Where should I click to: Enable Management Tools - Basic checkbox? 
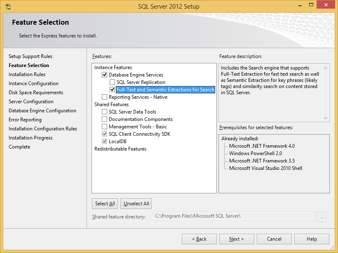(x=105, y=127)
